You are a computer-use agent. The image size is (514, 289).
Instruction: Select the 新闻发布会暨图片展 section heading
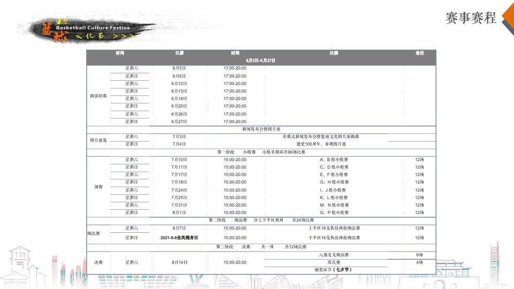click(261, 129)
